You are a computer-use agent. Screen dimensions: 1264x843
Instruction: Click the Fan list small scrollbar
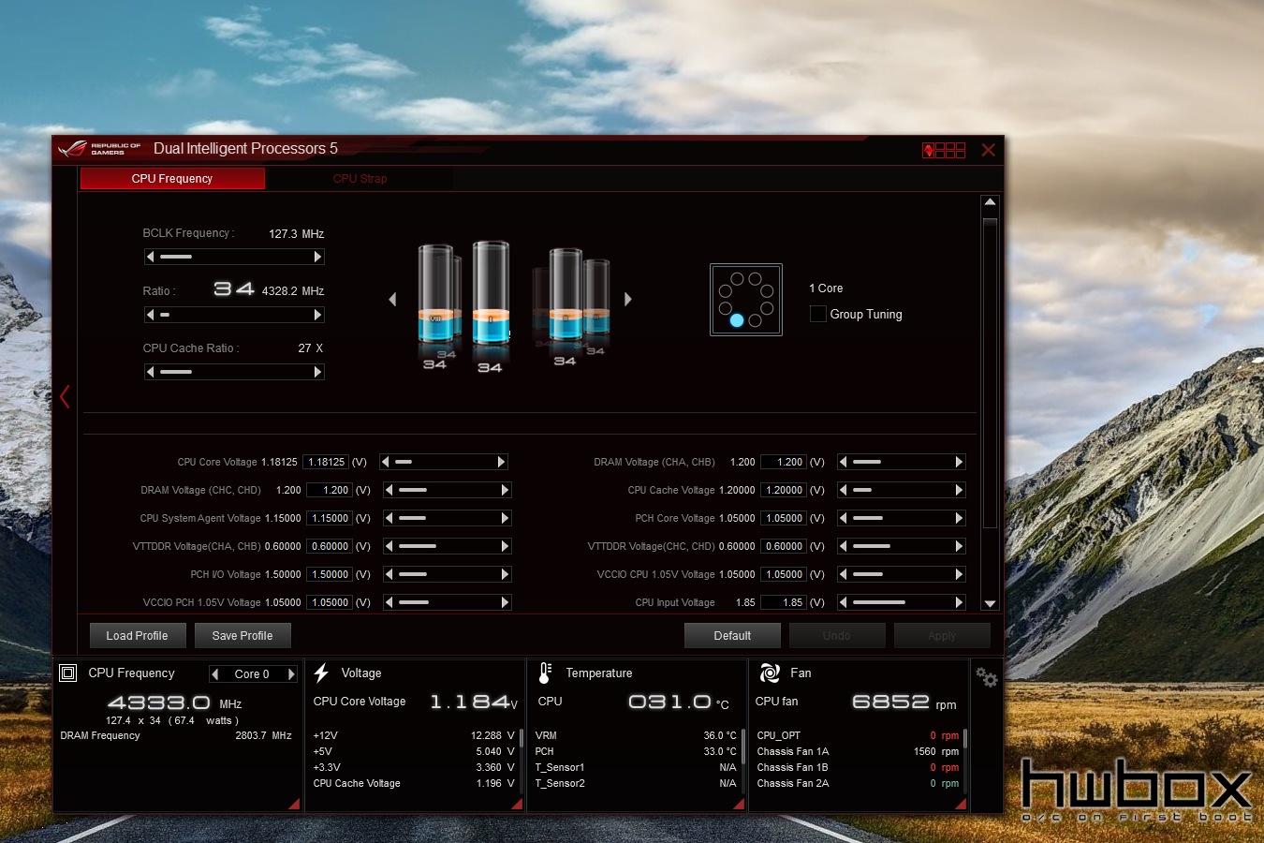click(x=965, y=739)
